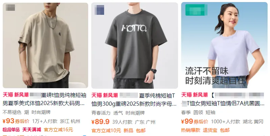Click the green blurred badge on lavender shirt image
This screenshot has width=270, height=136.
tap(196, 10)
